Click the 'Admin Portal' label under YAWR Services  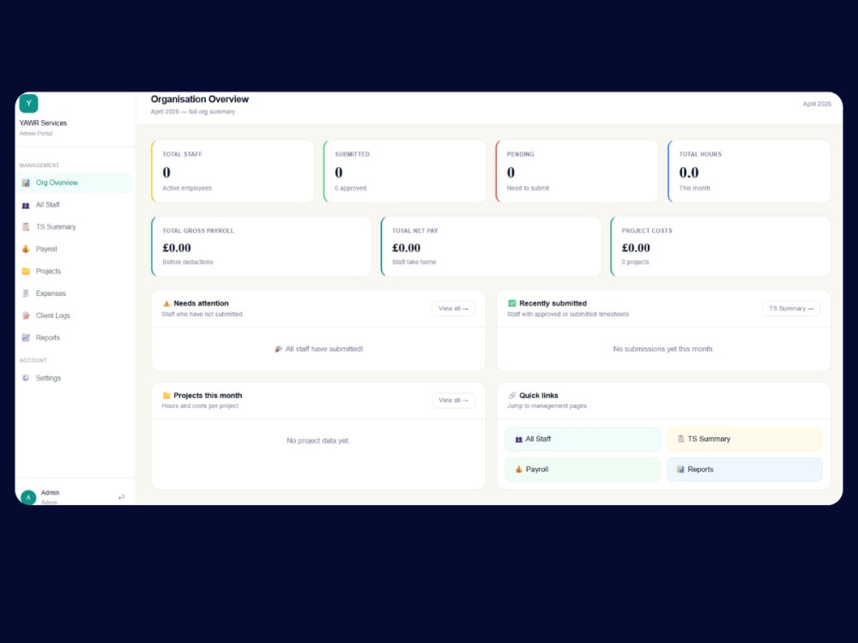click(x=36, y=134)
